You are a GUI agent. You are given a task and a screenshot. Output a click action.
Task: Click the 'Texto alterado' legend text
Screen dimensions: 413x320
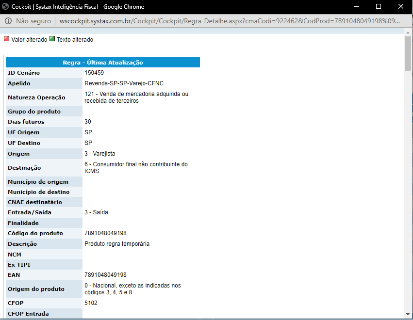pyautogui.click(x=75, y=39)
